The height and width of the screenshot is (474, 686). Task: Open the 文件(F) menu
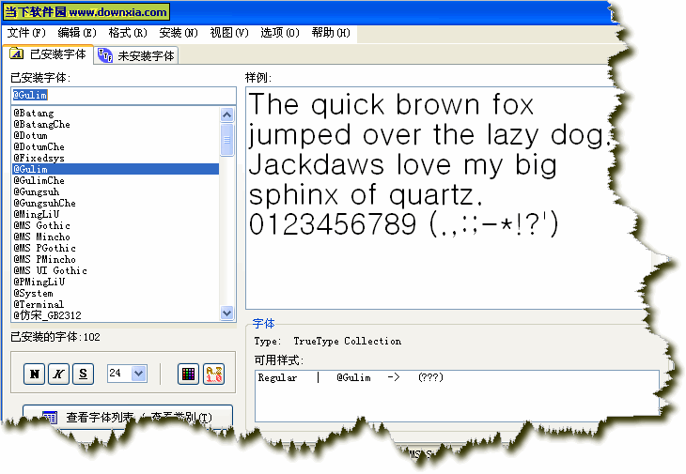(x=26, y=33)
